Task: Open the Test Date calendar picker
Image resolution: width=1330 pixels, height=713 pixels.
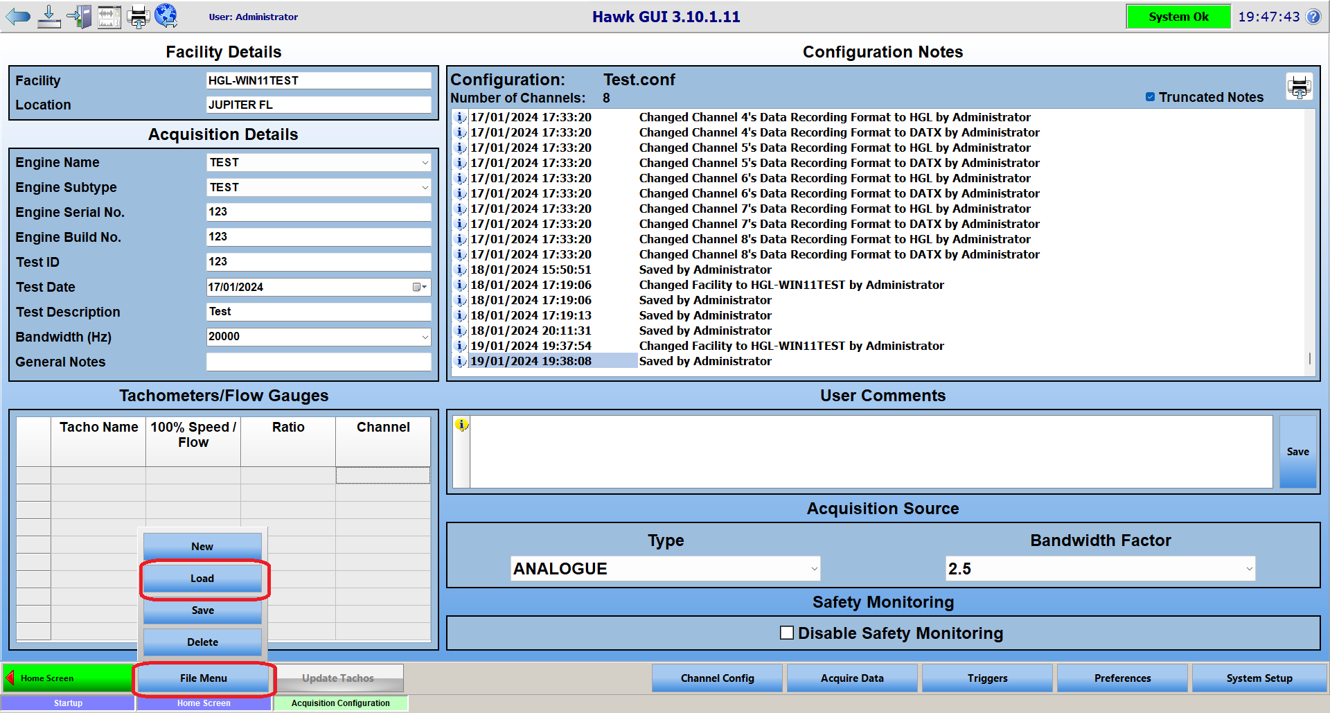Action: pyautogui.click(x=420, y=287)
